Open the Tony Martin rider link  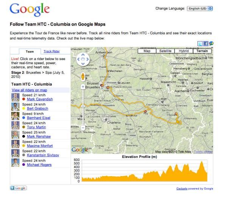point(36,127)
